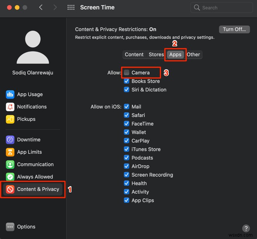Screen dimensions: 257x239
Task: Click the Communication green person icon
Action: tap(10, 165)
